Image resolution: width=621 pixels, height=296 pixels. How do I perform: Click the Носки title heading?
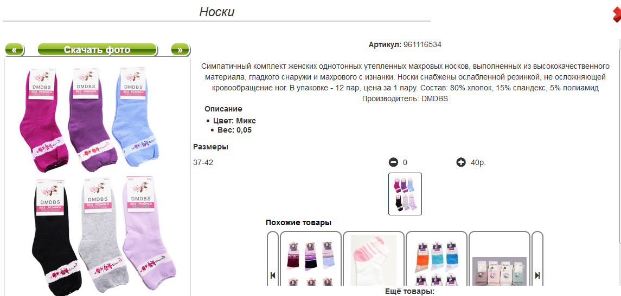216,11
